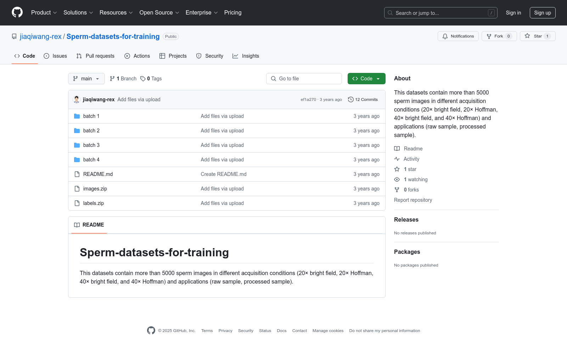The width and height of the screenshot is (567, 354).
Task: Click Docs link in footer
Action: (x=282, y=331)
